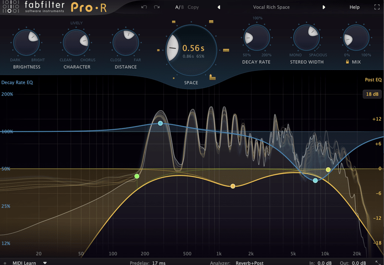Open the MIDI Learn dropdown arrow

(x=45, y=263)
